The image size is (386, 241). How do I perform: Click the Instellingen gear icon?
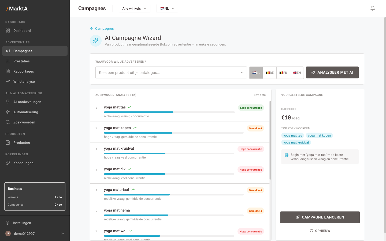click(x=8, y=223)
